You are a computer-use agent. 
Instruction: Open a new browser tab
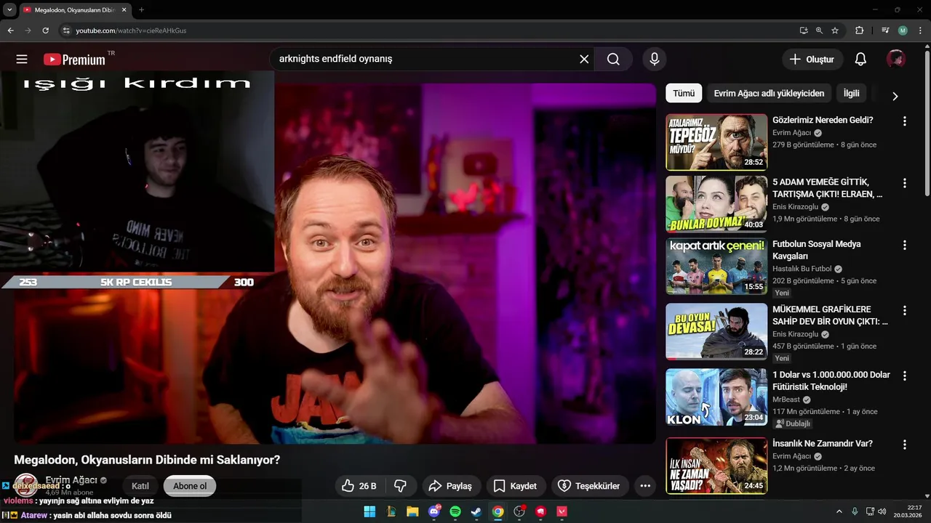click(141, 10)
